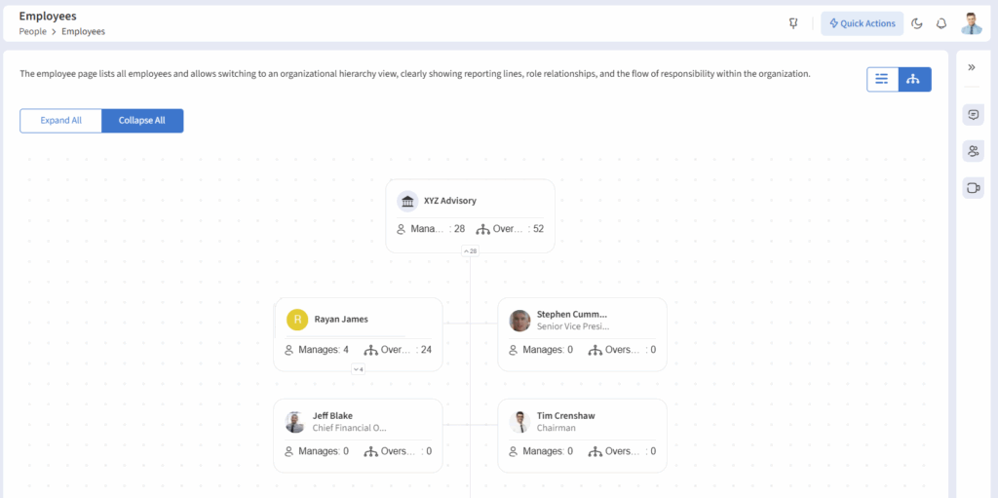
Task: Click Rayan James's yellow avatar icon
Action: [296, 319]
